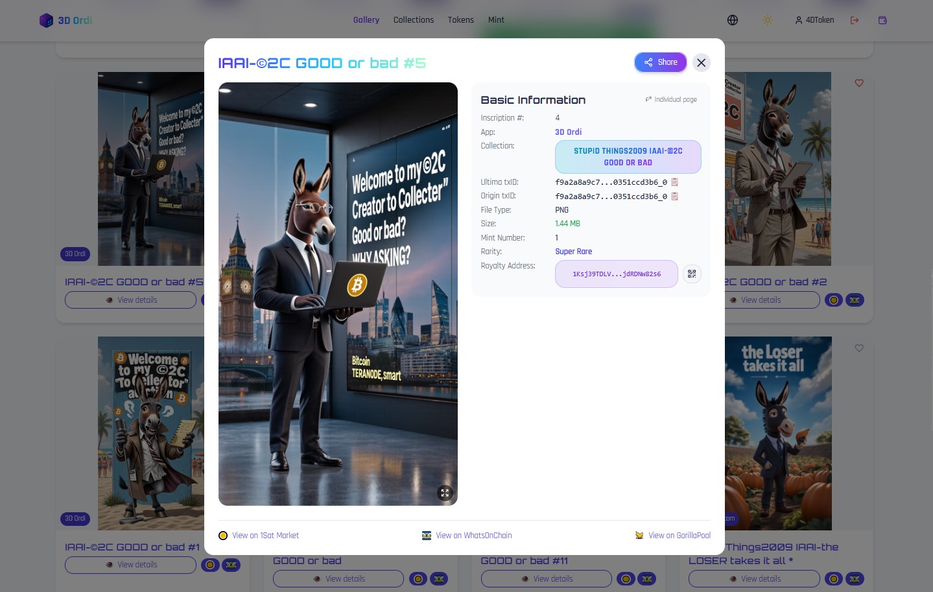Switch to the Tokens page
933x592 pixels.
[x=461, y=20]
